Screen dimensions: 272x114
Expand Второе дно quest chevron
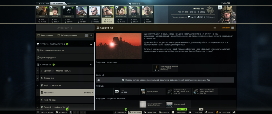coord(37,78)
